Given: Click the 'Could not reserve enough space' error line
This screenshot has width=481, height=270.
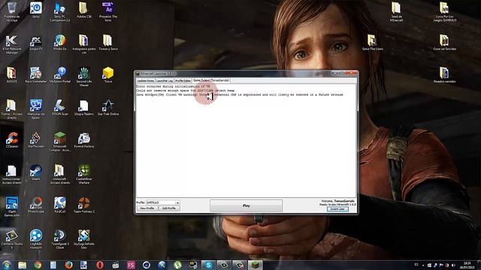Looking at the screenshot, I should click(186, 91).
